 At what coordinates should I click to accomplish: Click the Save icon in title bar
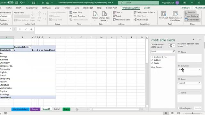coord(17,3)
